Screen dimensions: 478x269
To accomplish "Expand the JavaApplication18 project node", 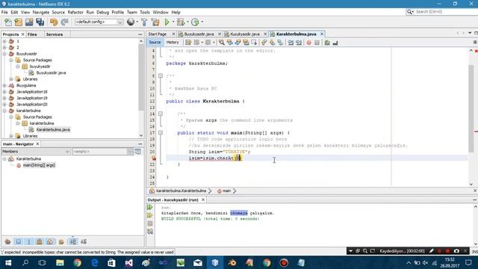I will (4, 92).
